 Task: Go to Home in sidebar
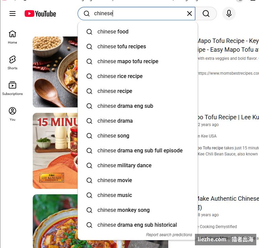(x=12, y=37)
